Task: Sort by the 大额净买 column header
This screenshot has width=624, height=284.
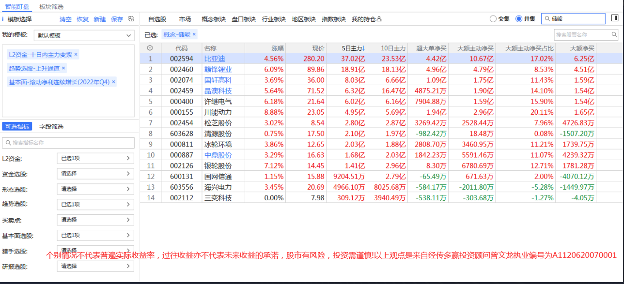Action: coord(582,48)
